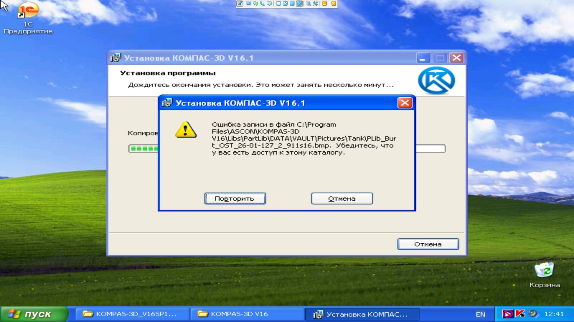Click the yellow warning triangle in the error dialog
The image size is (574, 322).
pos(185,130)
